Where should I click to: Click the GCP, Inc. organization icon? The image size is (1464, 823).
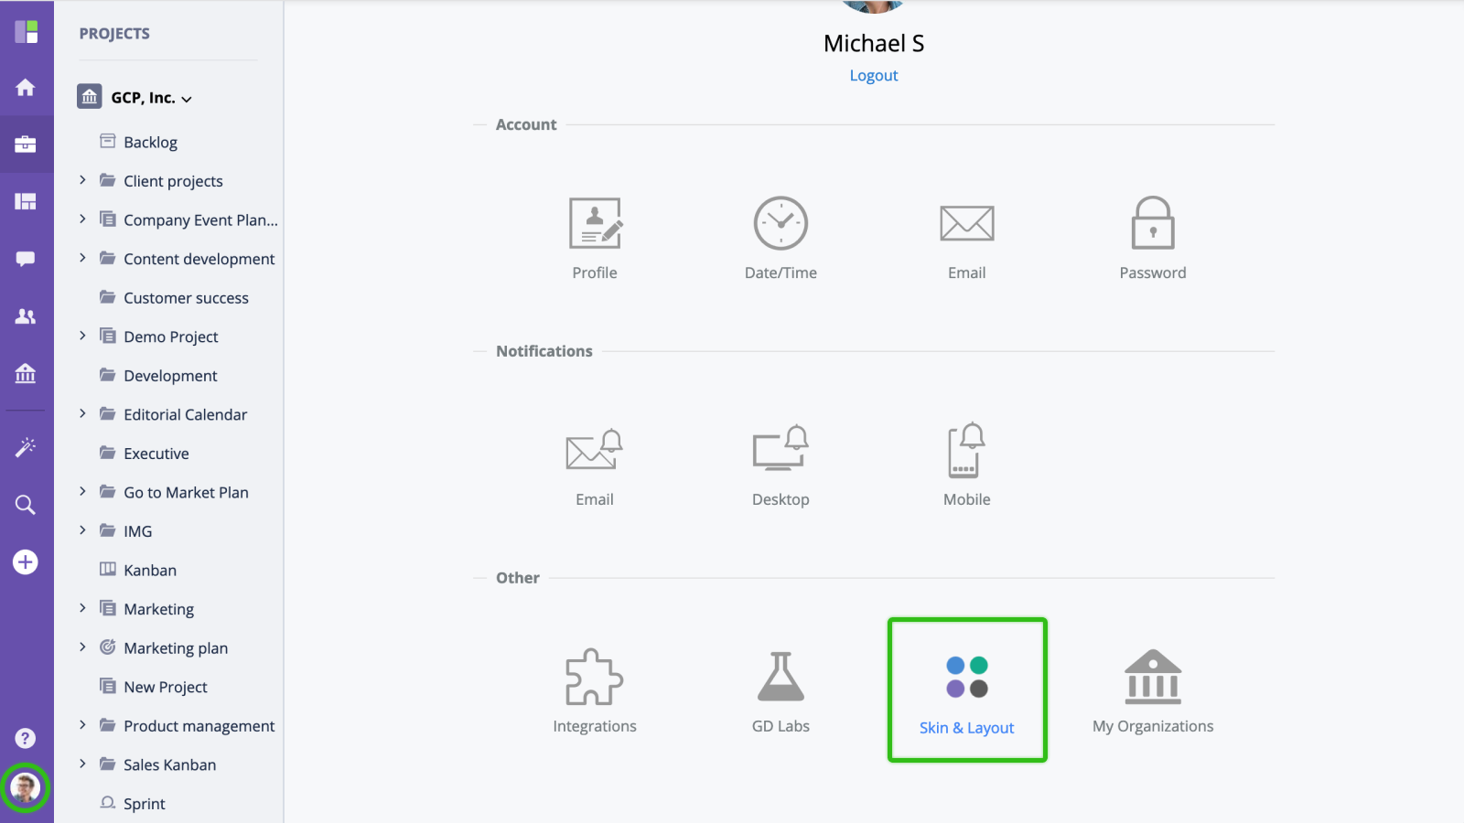(x=90, y=96)
